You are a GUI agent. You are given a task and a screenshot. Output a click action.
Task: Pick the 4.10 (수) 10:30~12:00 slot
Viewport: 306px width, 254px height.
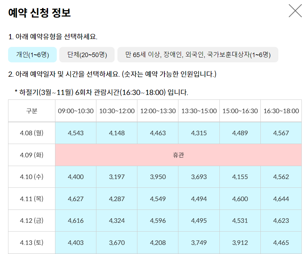coord(116,177)
